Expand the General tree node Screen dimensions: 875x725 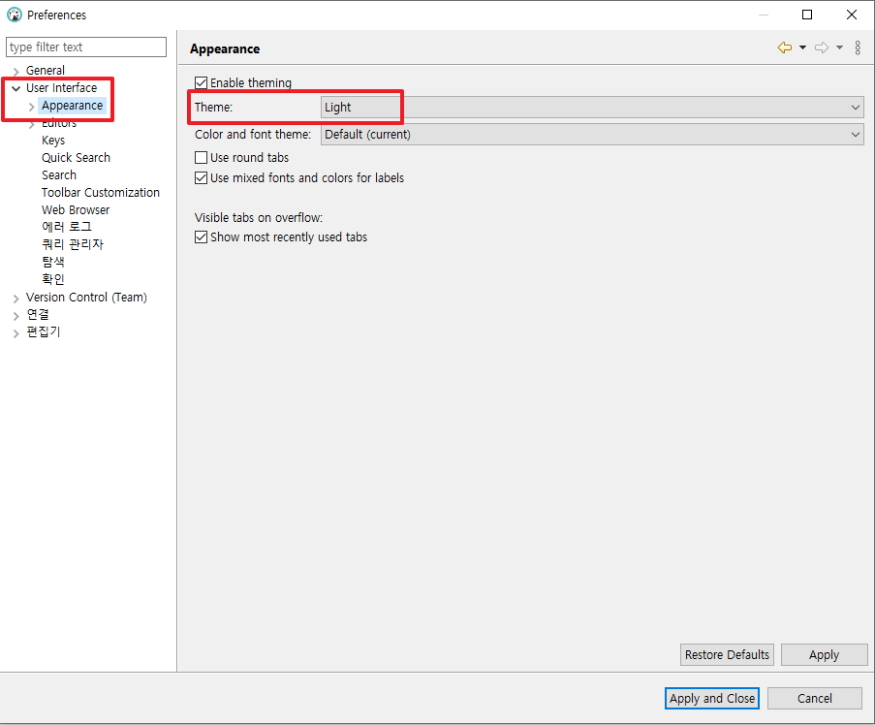16,71
